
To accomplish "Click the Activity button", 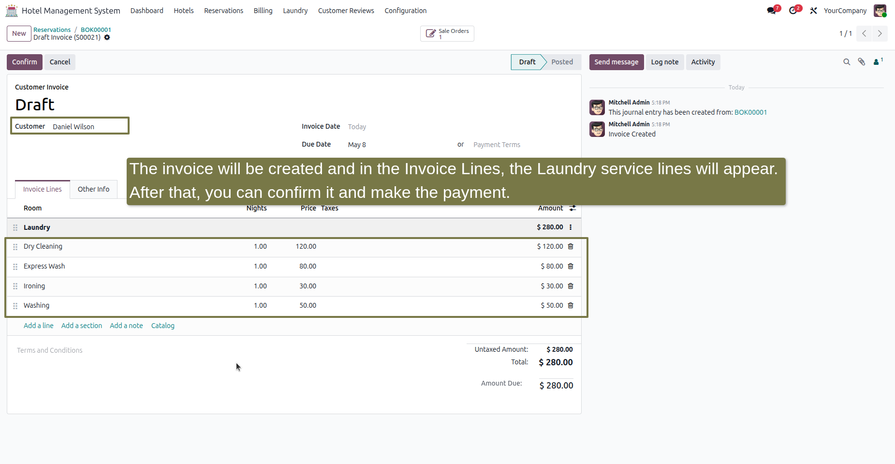I will point(703,62).
